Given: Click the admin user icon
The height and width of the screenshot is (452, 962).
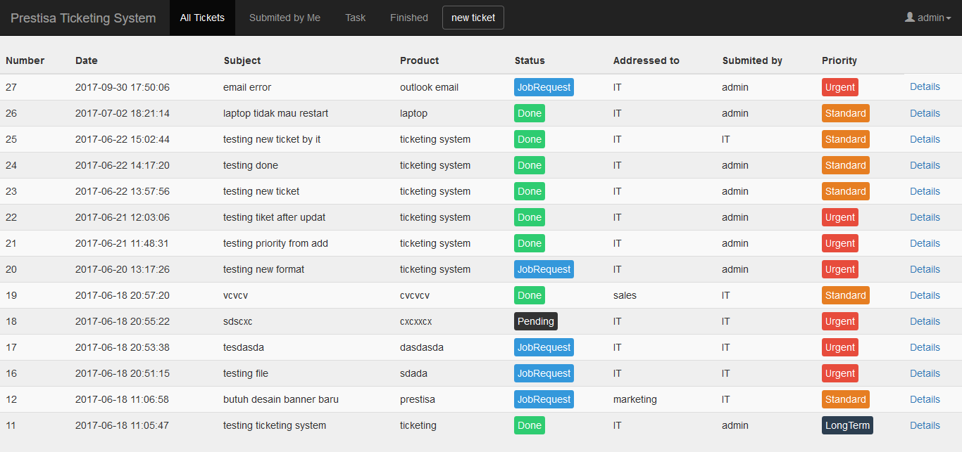Looking at the screenshot, I should point(909,18).
